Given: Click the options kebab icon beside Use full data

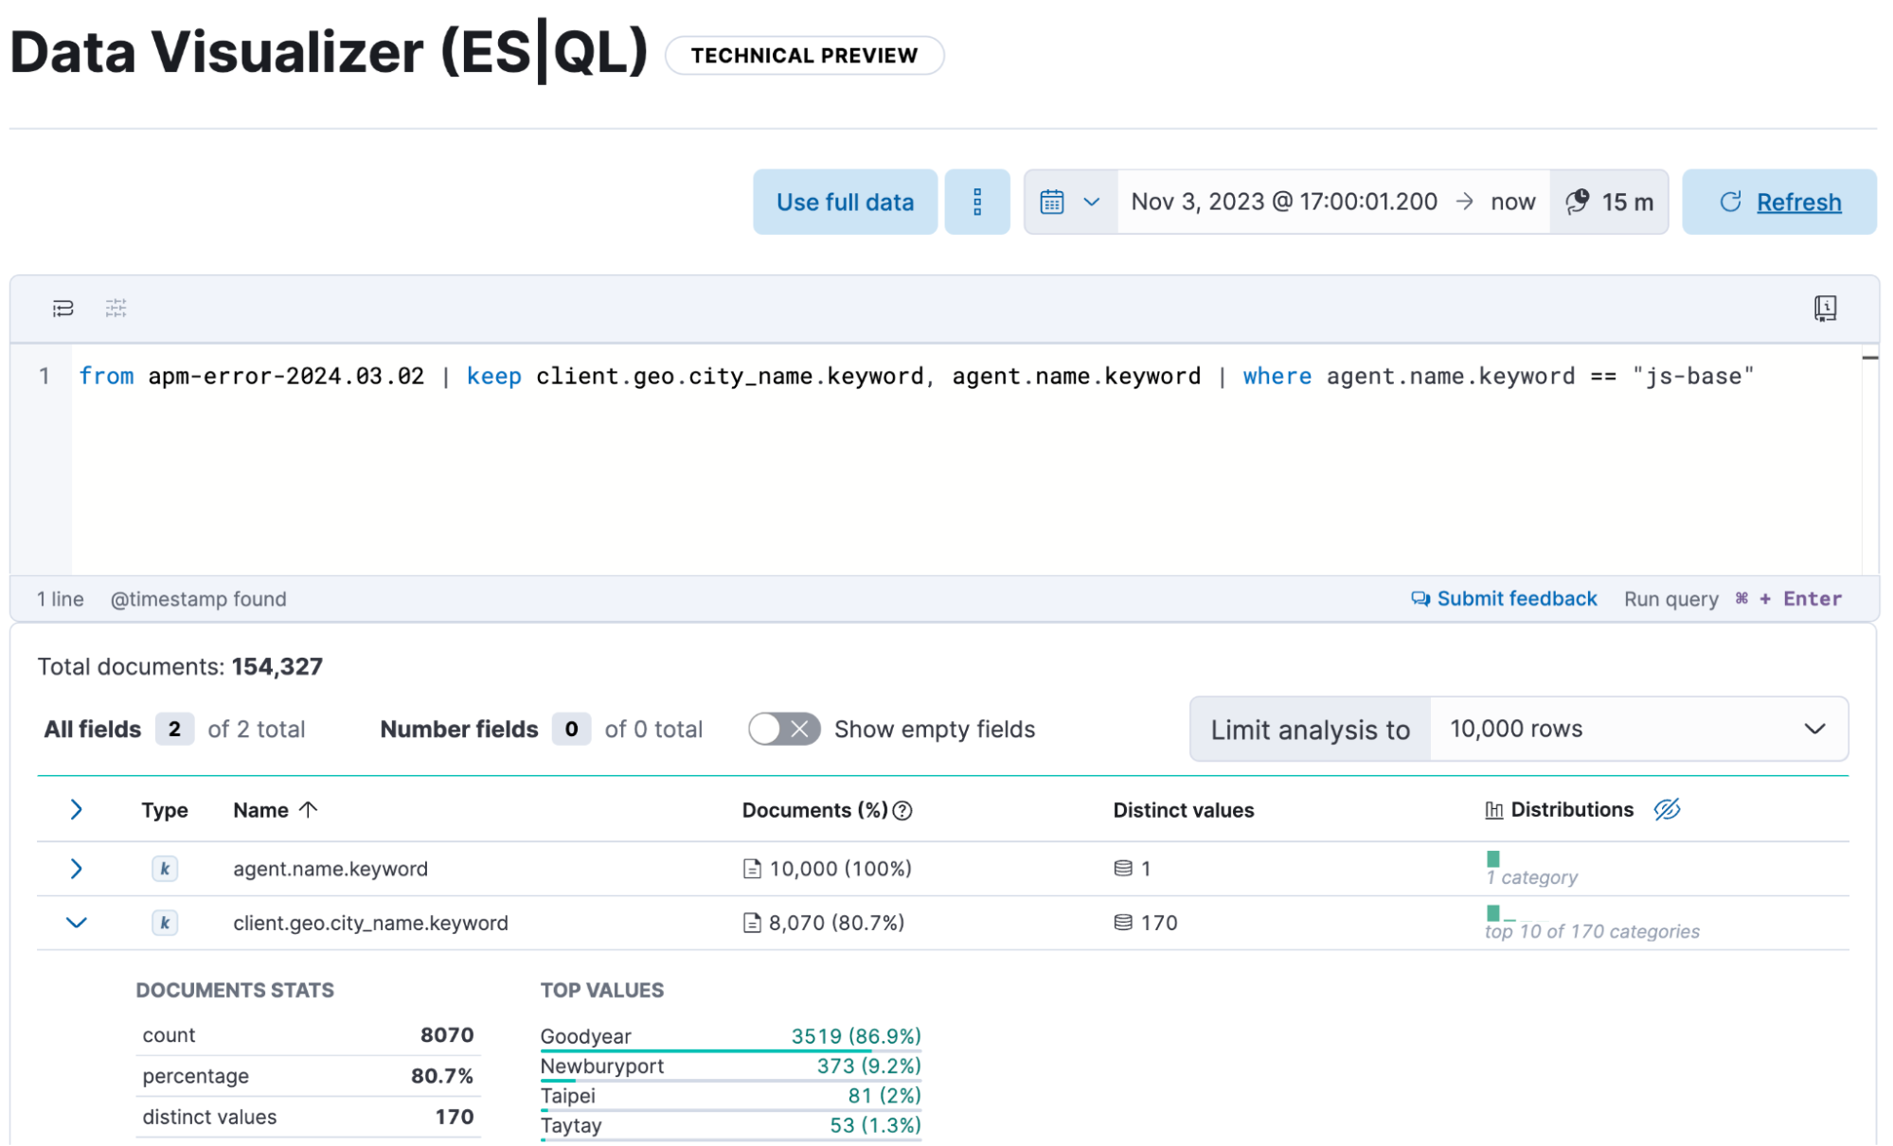Looking at the screenshot, I should (977, 202).
